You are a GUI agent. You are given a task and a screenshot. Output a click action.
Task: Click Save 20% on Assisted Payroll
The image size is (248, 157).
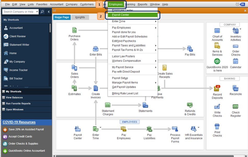[x=26, y=130]
